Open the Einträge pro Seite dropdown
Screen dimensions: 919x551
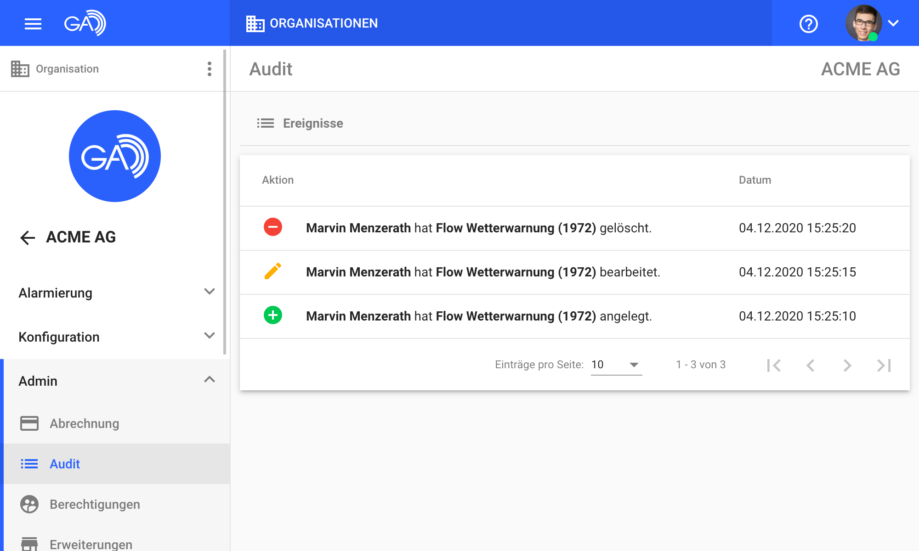[616, 365]
